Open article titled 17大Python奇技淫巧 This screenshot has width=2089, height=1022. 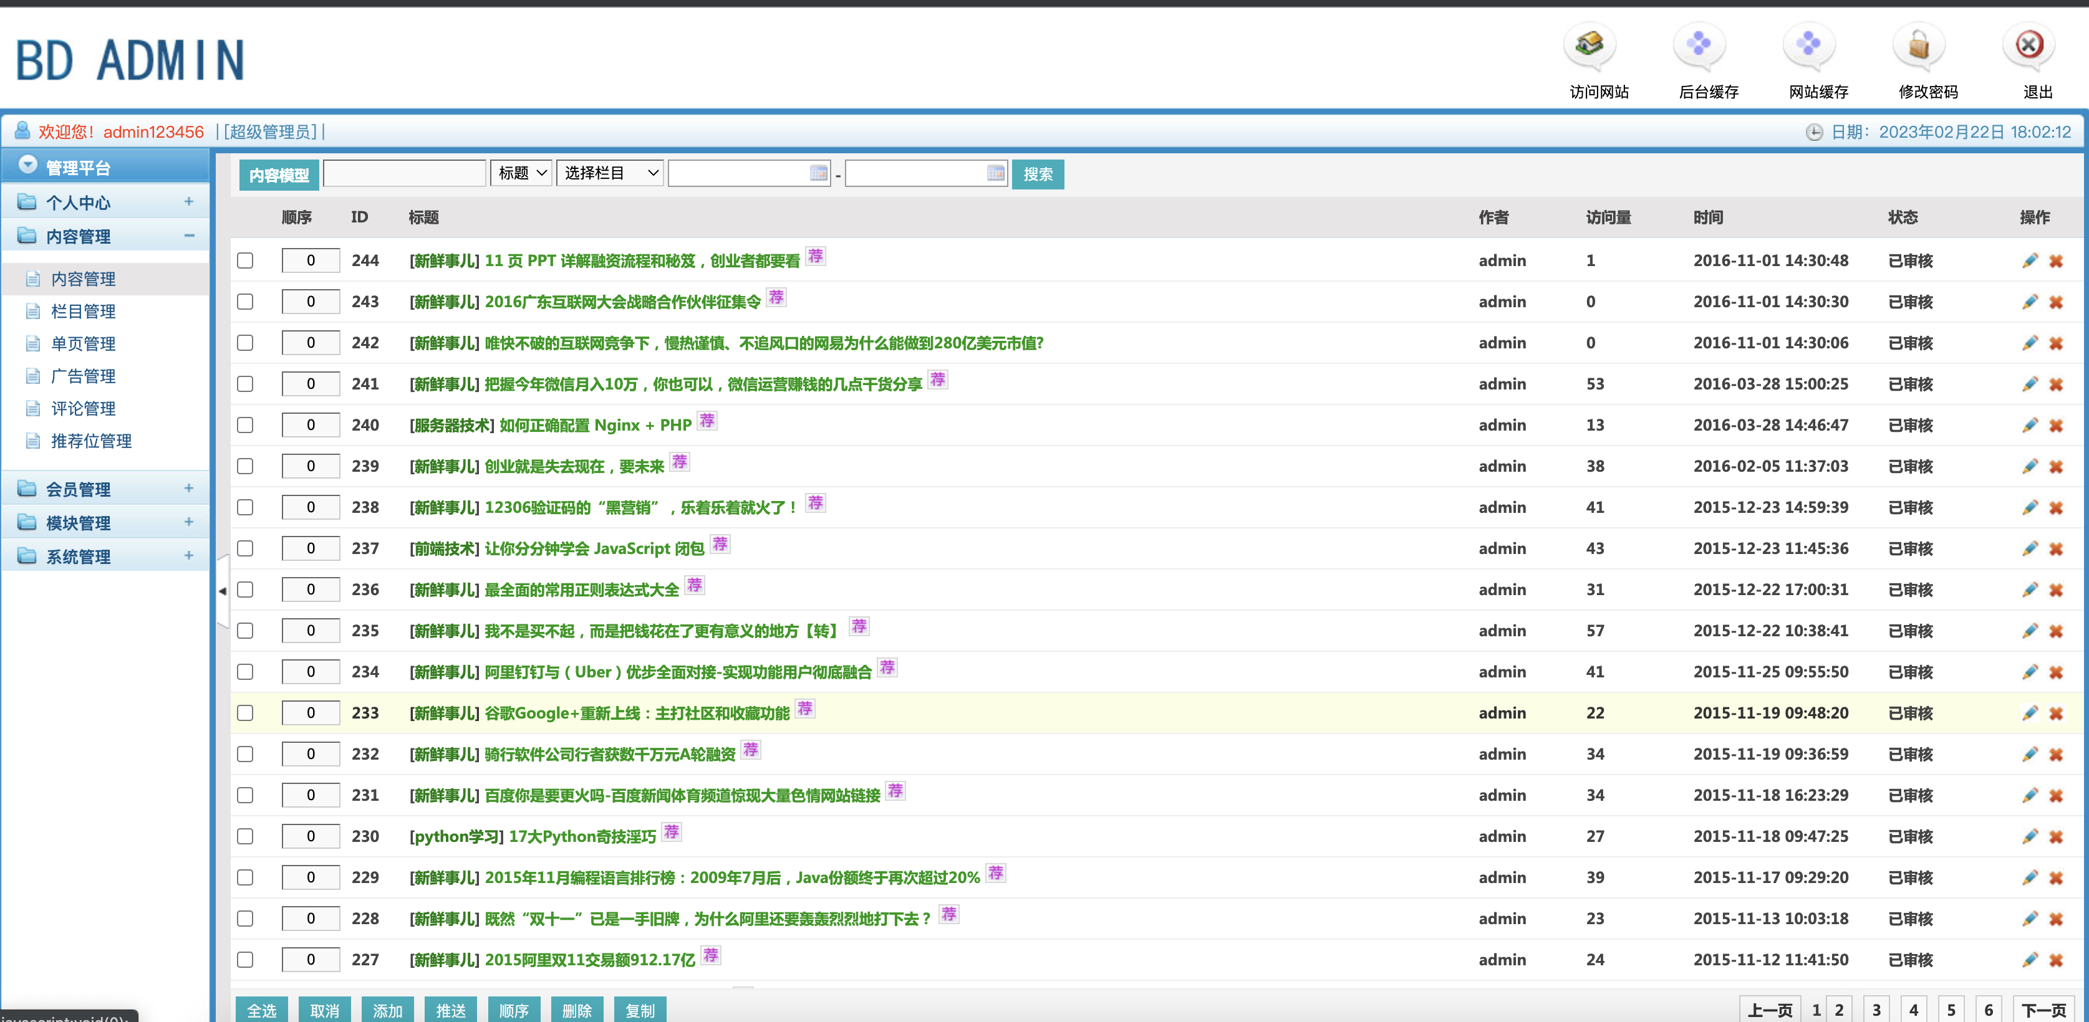pyautogui.click(x=582, y=836)
